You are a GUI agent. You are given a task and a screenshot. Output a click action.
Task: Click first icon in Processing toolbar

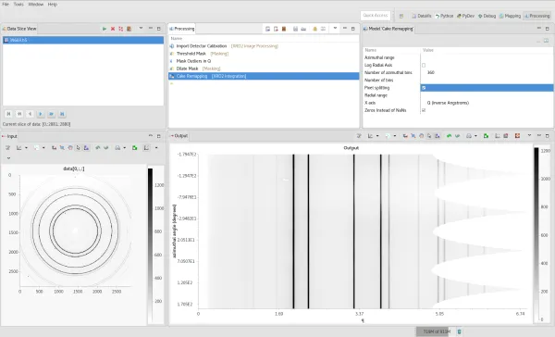pos(267,29)
